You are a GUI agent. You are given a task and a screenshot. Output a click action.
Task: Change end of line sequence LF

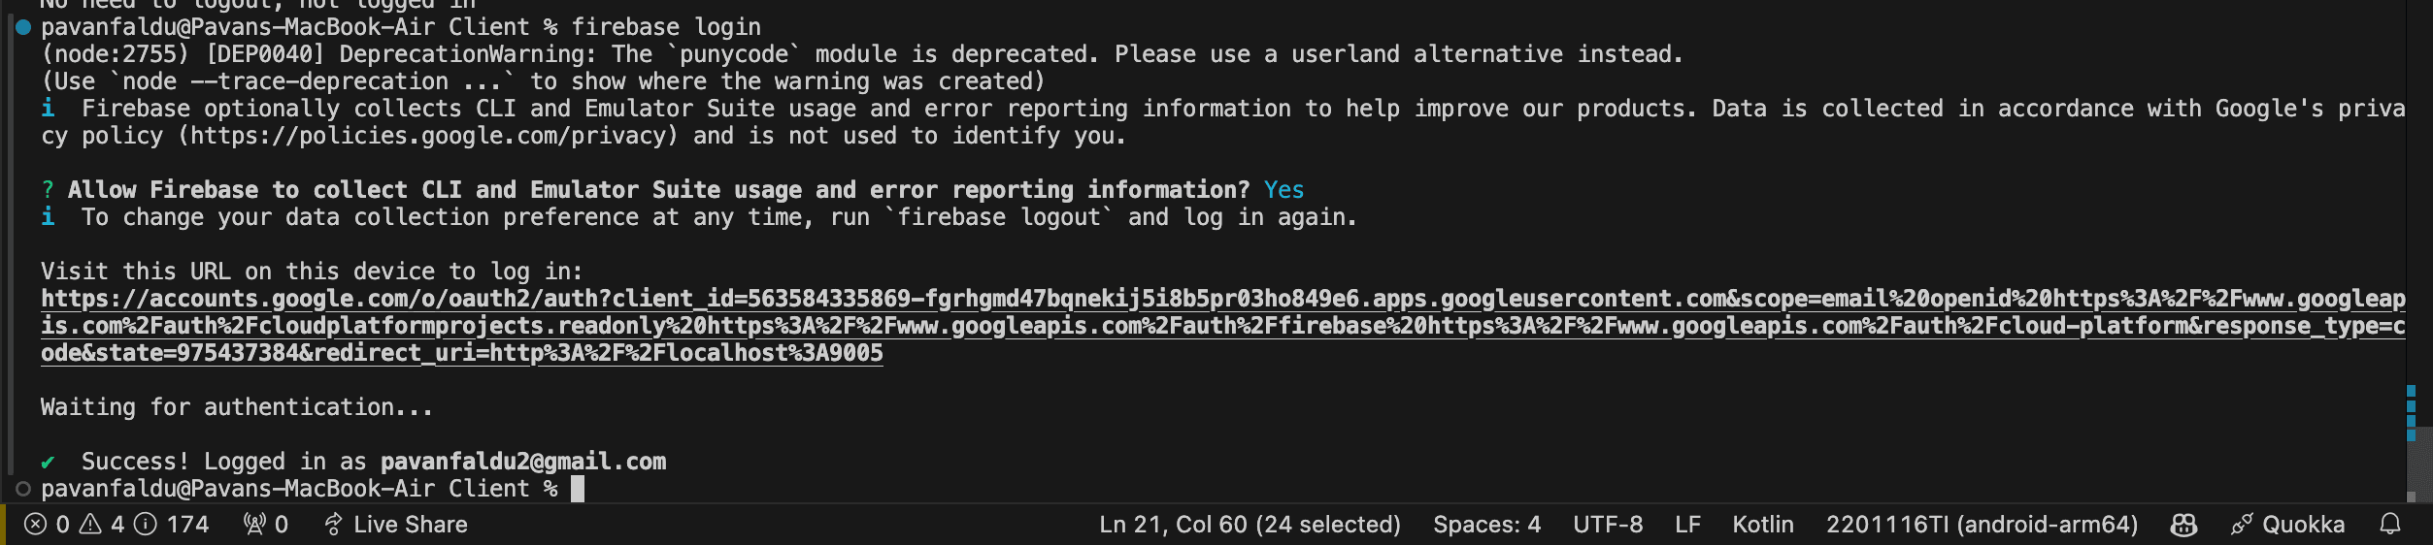click(x=1687, y=525)
